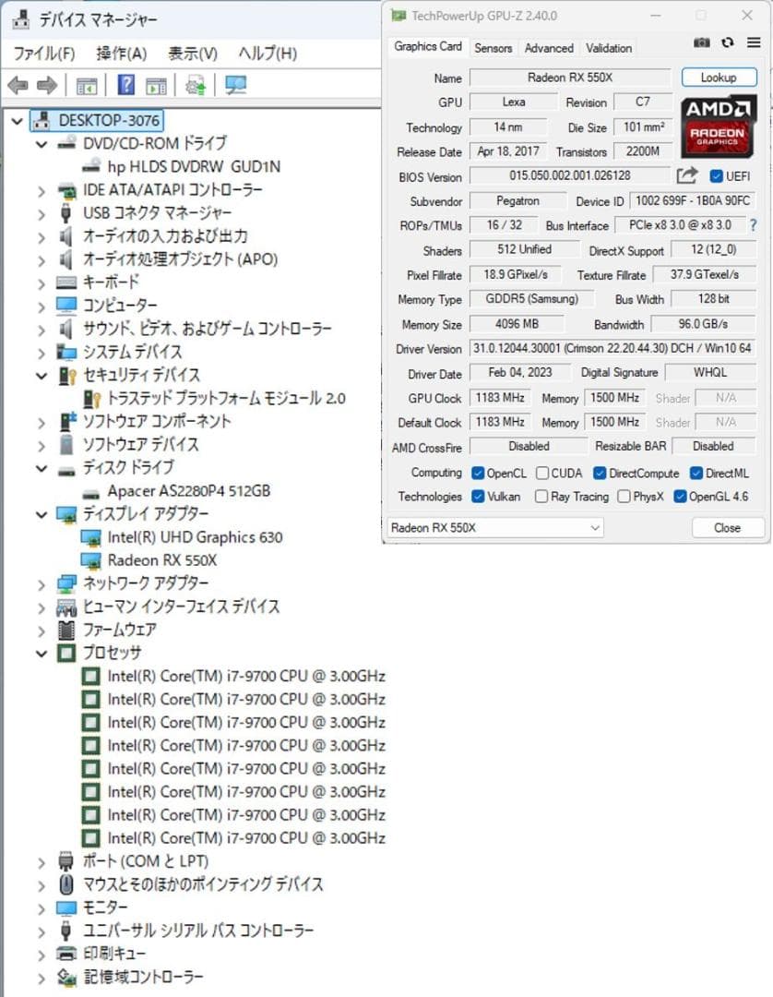The height and width of the screenshot is (997, 773).
Task: Toggle the UEFI checkbox
Action: (716, 176)
